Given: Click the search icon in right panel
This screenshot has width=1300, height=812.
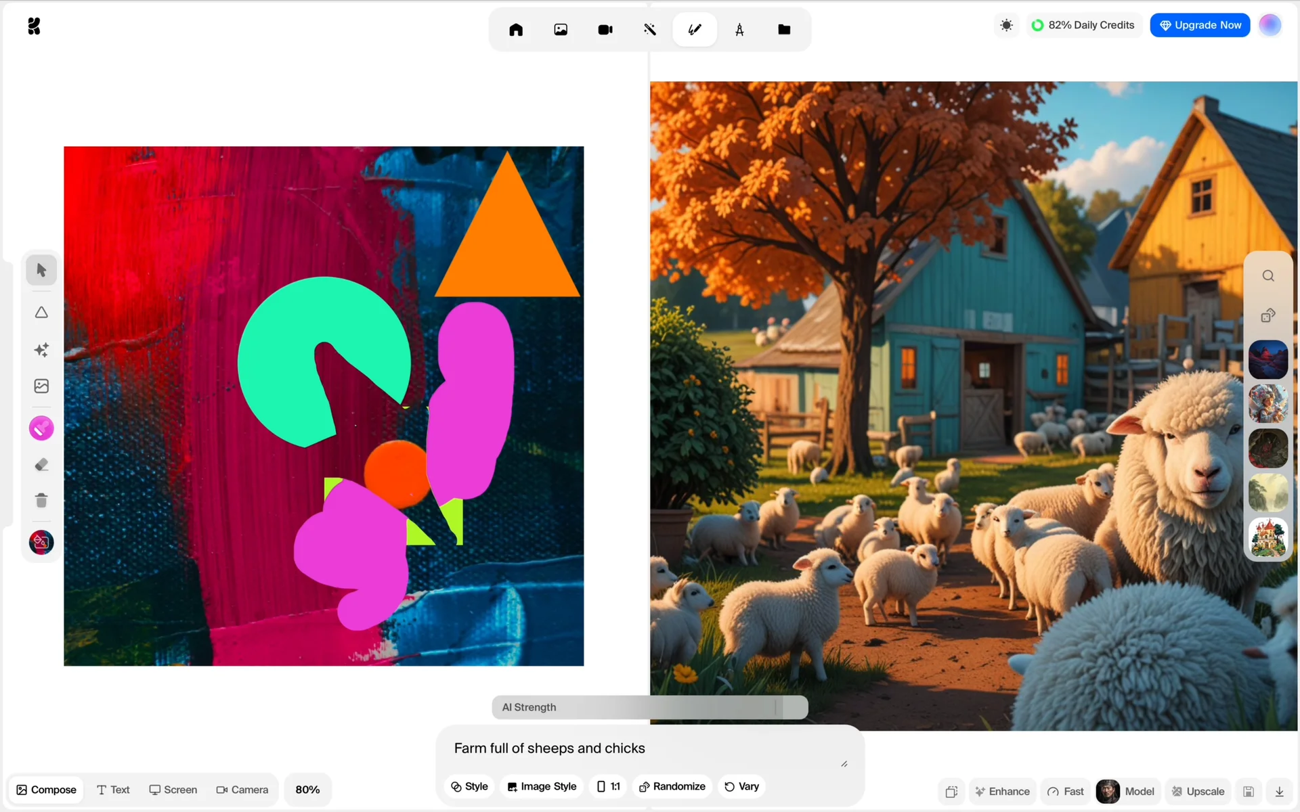Looking at the screenshot, I should click(1268, 276).
